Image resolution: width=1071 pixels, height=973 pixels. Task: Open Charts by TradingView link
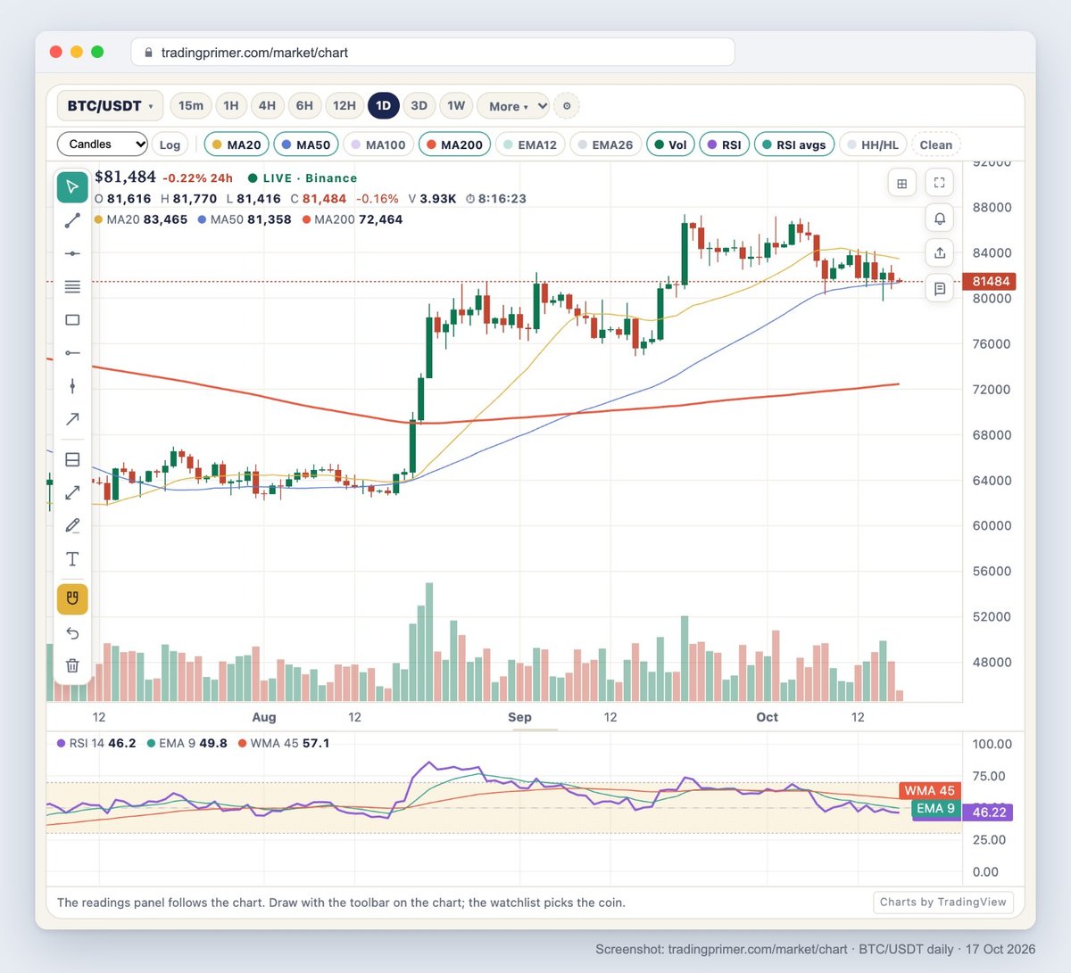coord(942,902)
